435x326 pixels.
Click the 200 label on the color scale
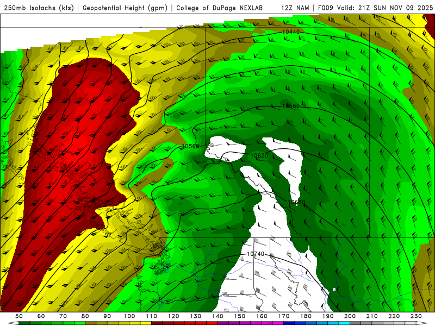(x=350, y=316)
